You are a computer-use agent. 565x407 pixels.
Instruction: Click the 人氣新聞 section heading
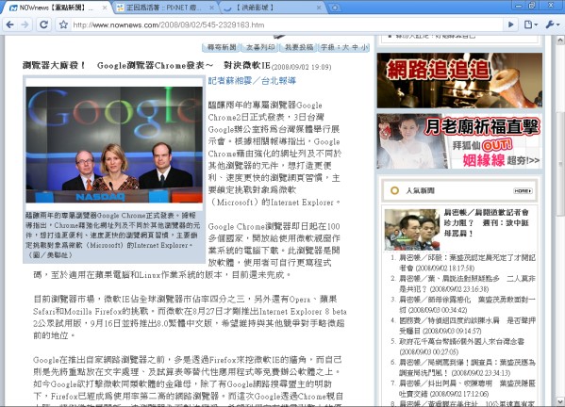[x=420, y=190]
